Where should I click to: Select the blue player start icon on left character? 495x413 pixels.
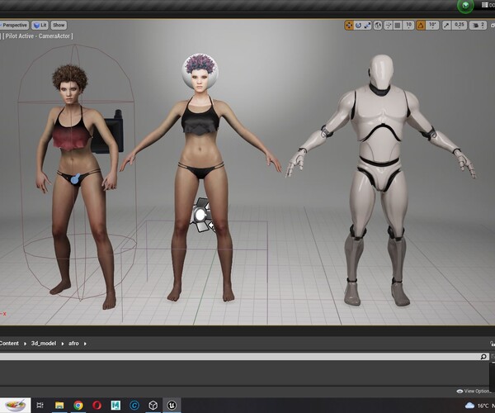click(x=76, y=178)
